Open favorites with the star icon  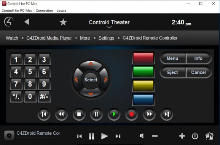[x=63, y=22]
